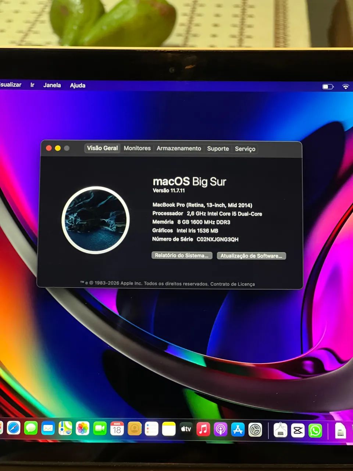Launch Reminders from the dock

click(151, 429)
